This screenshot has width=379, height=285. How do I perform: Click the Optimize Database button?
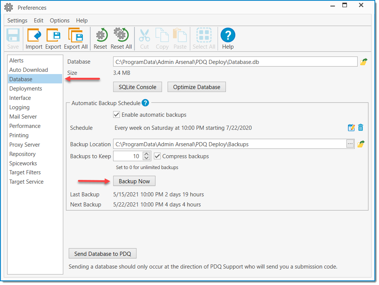click(197, 87)
